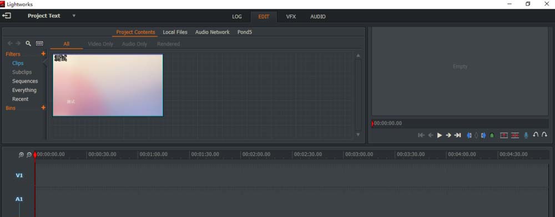Zoom out on the timeline
The width and height of the screenshot is (555, 217).
tap(29, 154)
